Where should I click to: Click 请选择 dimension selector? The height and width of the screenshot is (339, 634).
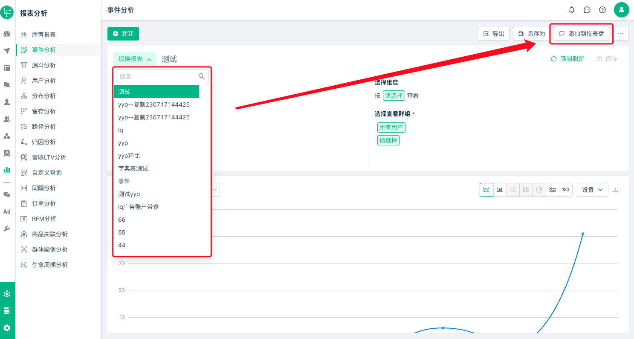coord(394,96)
